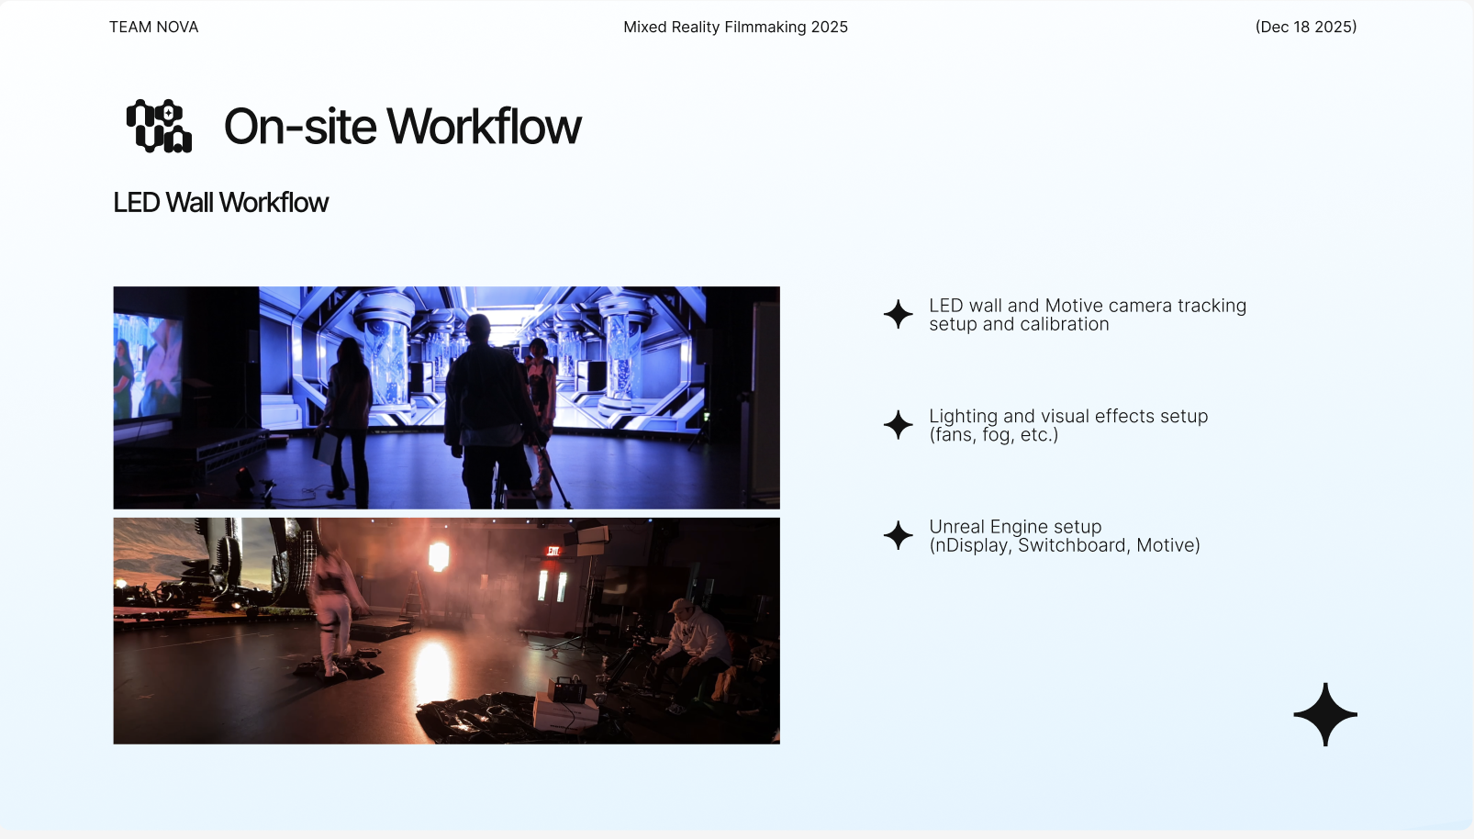Click the Team Nova logo icon

(159, 126)
